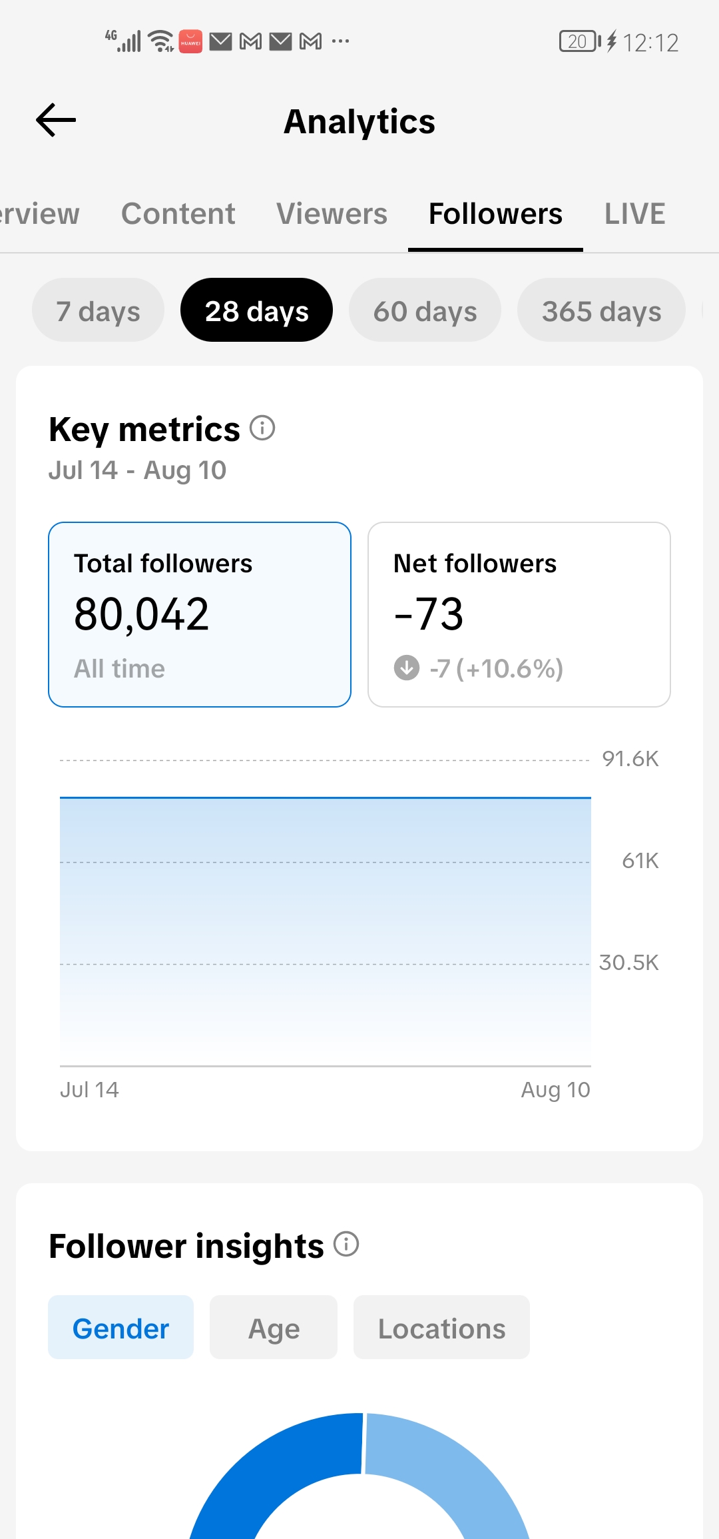Select the Total followers metric card
The width and height of the screenshot is (719, 1539).
(200, 614)
